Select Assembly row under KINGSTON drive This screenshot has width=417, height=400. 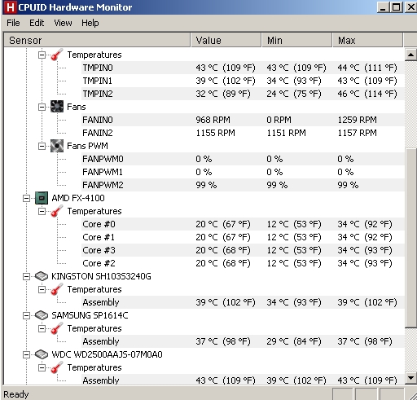[x=243, y=302]
